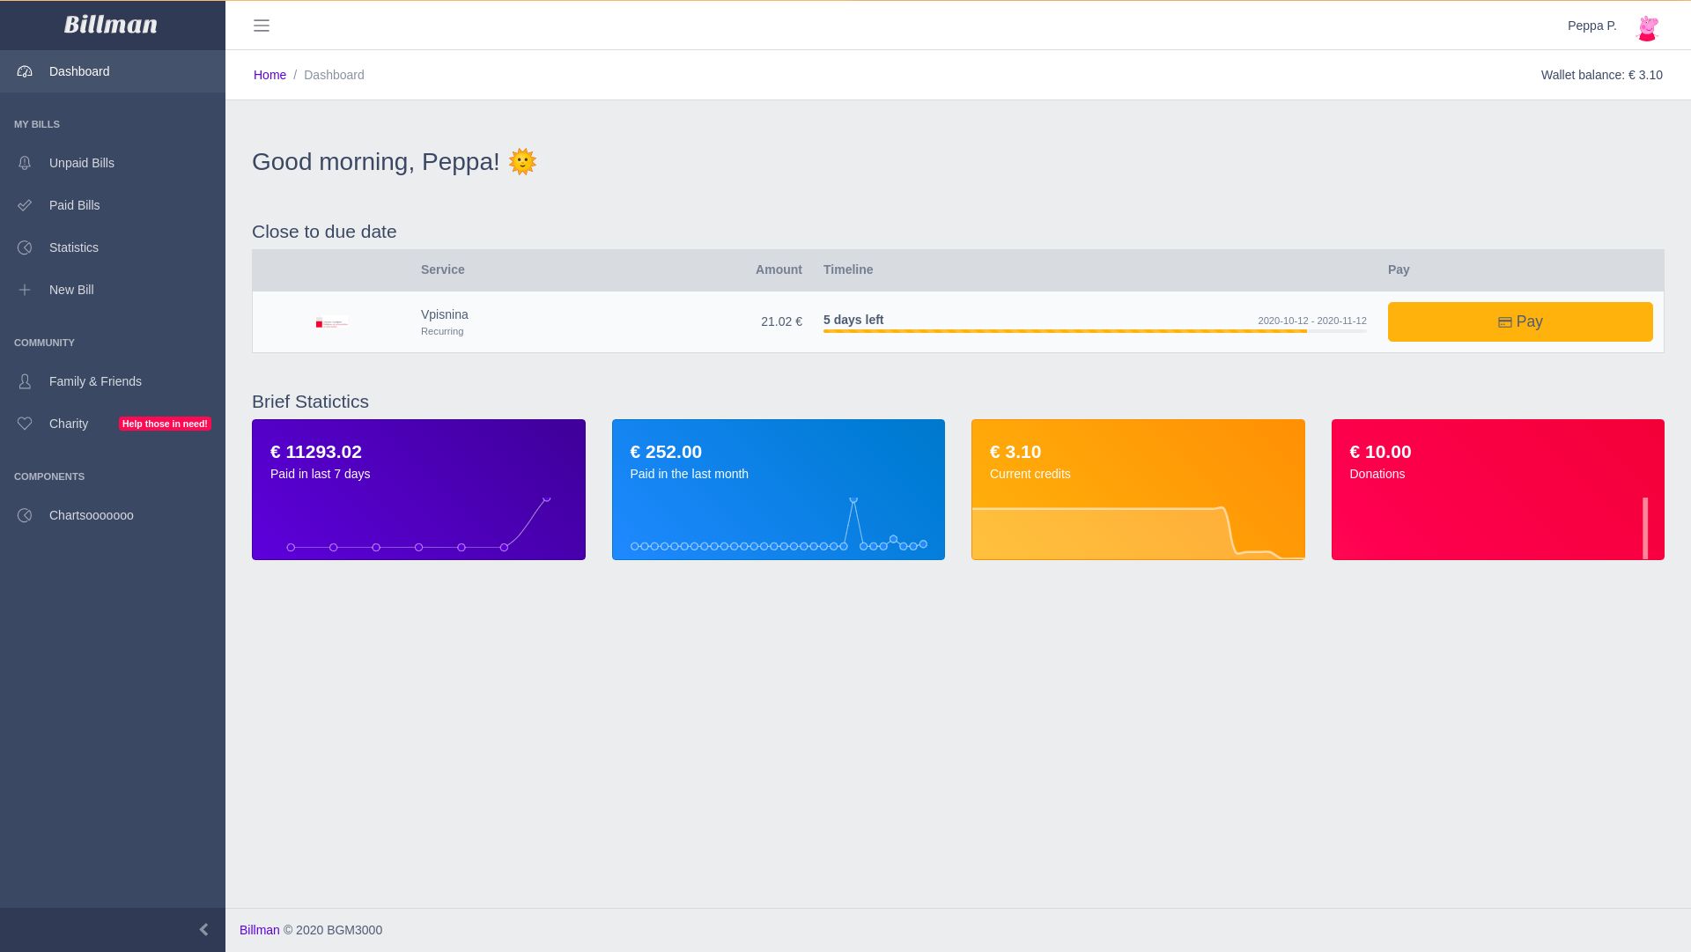Click the hamburger menu toggle icon
This screenshot has height=952, width=1691.
coord(262,26)
